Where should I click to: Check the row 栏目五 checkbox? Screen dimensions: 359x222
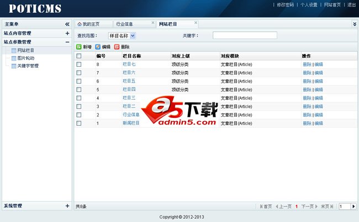coord(79,82)
